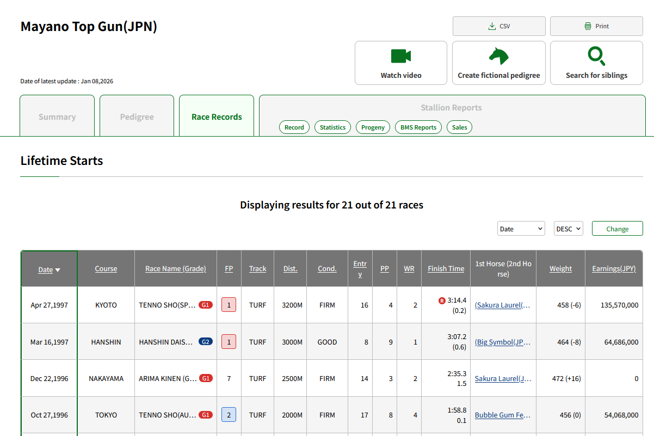Print the race records page
The height and width of the screenshot is (436, 654).
tap(596, 26)
